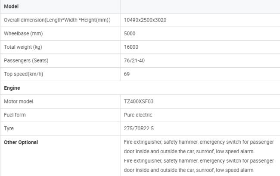
Task: Click the Other Optional label
Action: pyautogui.click(x=21, y=142)
